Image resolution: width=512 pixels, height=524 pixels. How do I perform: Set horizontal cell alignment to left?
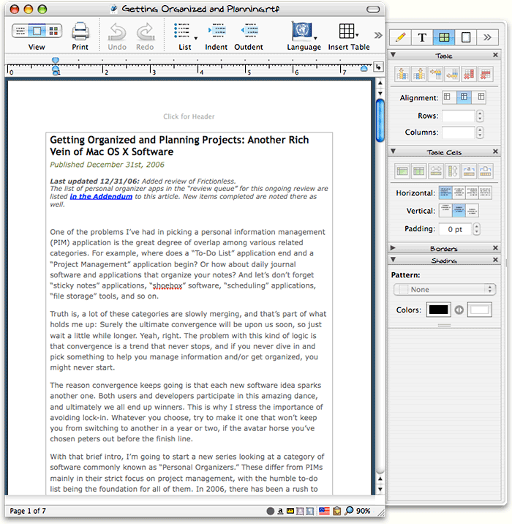coord(445,192)
